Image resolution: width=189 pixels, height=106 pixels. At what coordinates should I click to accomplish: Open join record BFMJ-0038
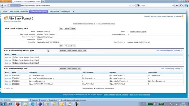click(x=16, y=81)
